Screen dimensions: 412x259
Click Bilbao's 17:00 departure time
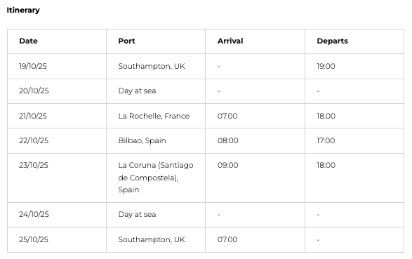[326, 140]
